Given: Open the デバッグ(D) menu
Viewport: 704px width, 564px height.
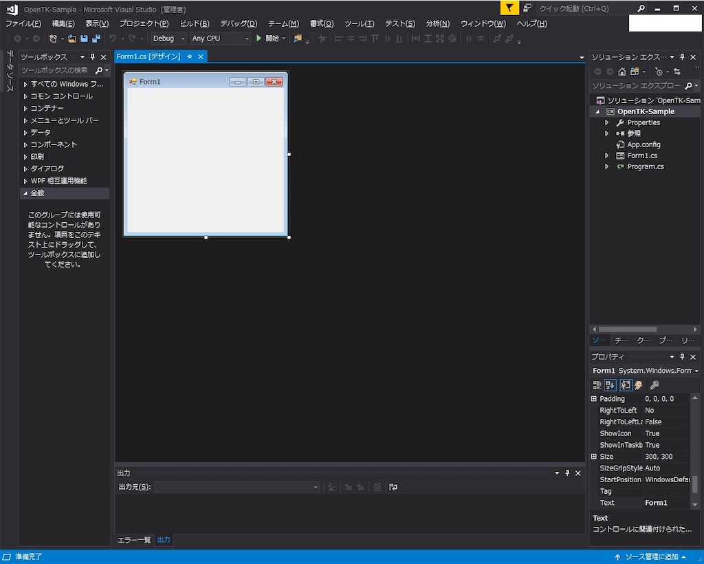Looking at the screenshot, I should pos(239,24).
